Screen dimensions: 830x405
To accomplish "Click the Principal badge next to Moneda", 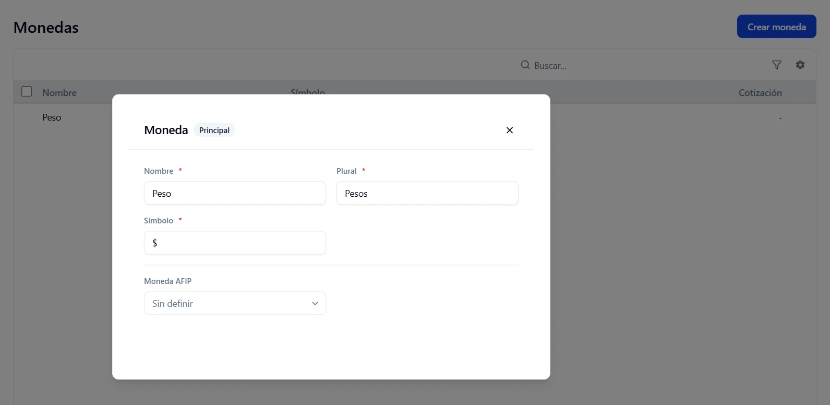I will (214, 130).
